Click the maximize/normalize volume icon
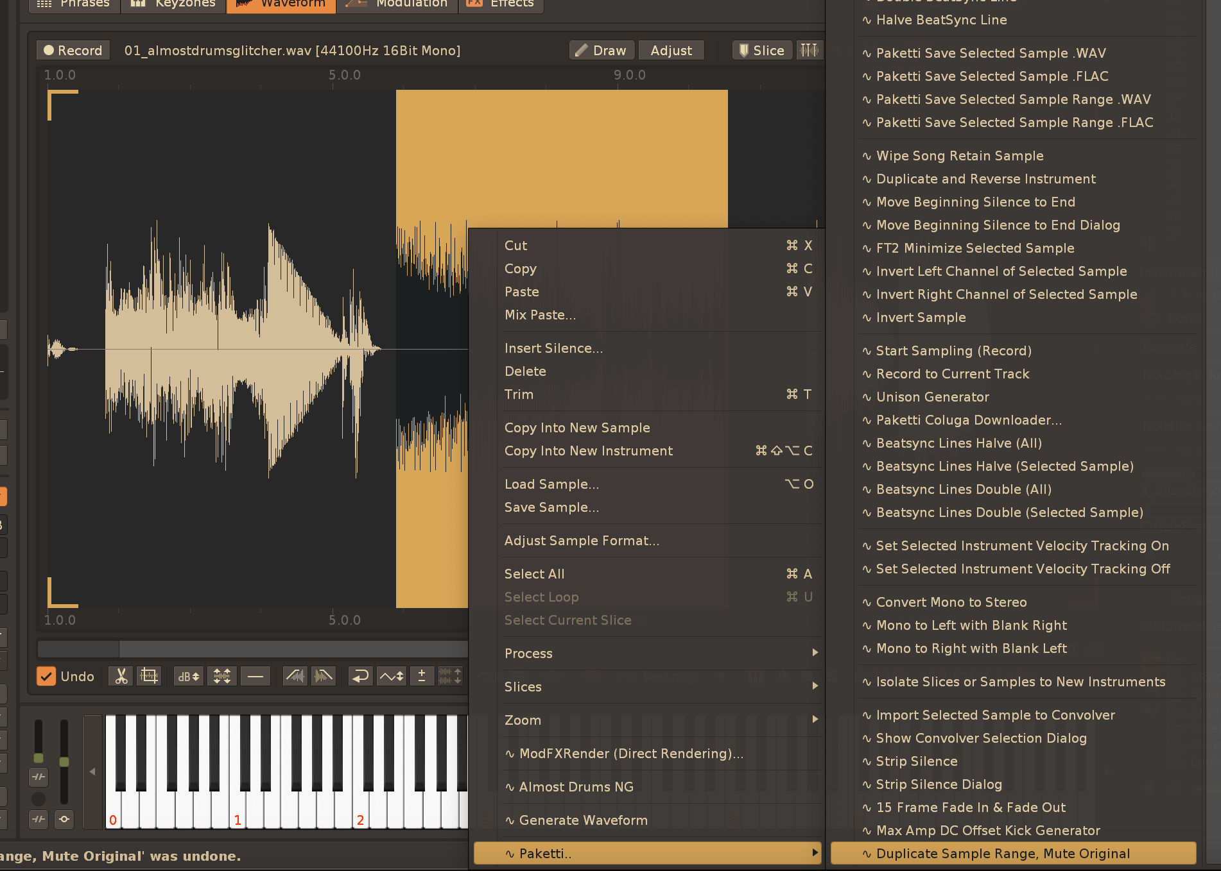Image resolution: width=1221 pixels, height=871 pixels. [222, 676]
